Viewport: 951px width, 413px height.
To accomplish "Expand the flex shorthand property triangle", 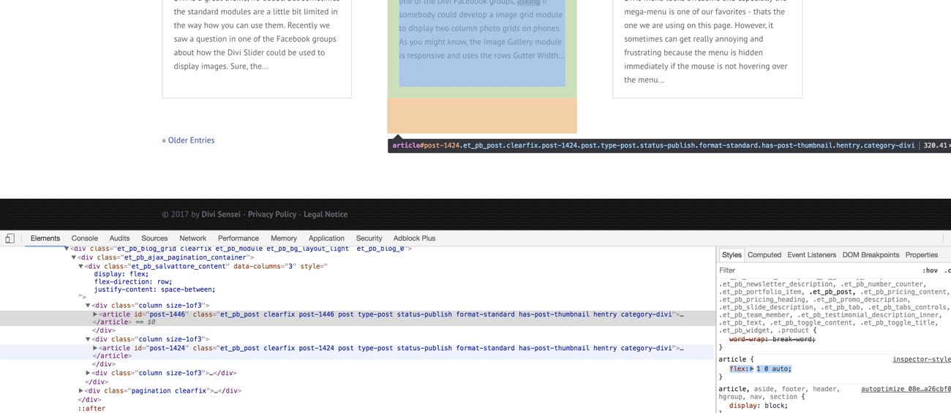I will point(751,369).
